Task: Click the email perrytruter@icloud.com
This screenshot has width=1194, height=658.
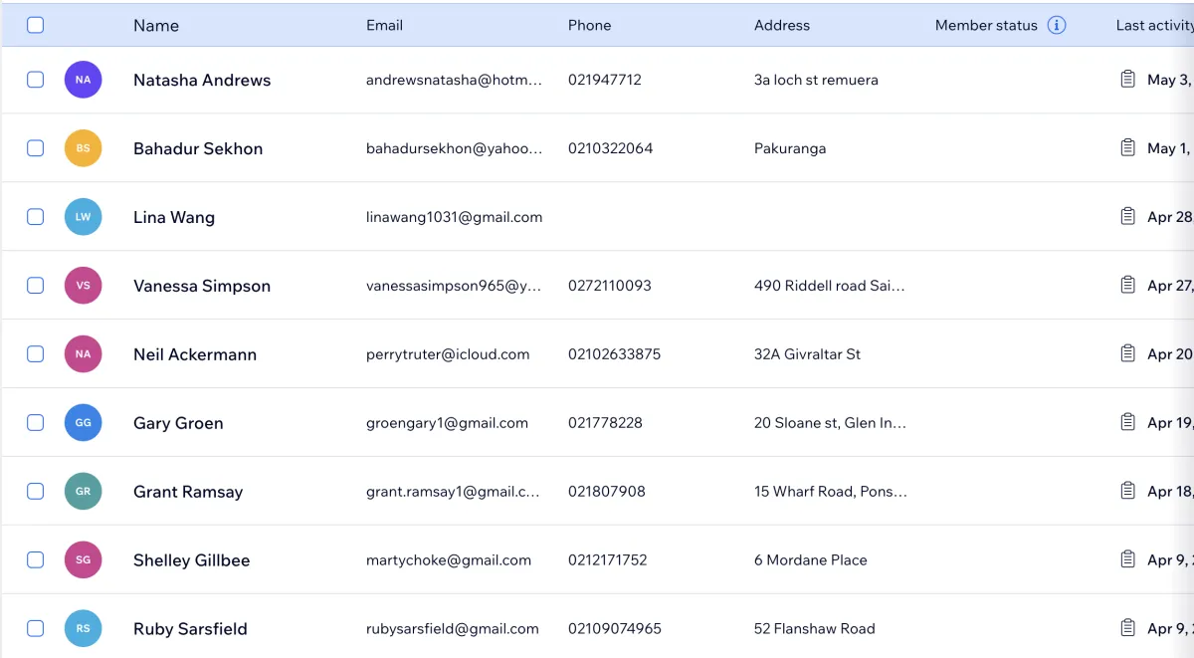Action: (x=448, y=354)
